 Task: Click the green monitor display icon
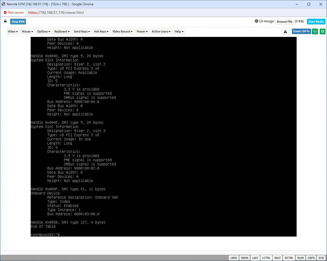[315, 31]
